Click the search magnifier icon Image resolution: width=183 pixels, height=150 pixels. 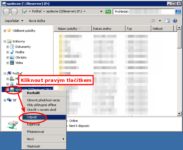[x=178, y=12]
